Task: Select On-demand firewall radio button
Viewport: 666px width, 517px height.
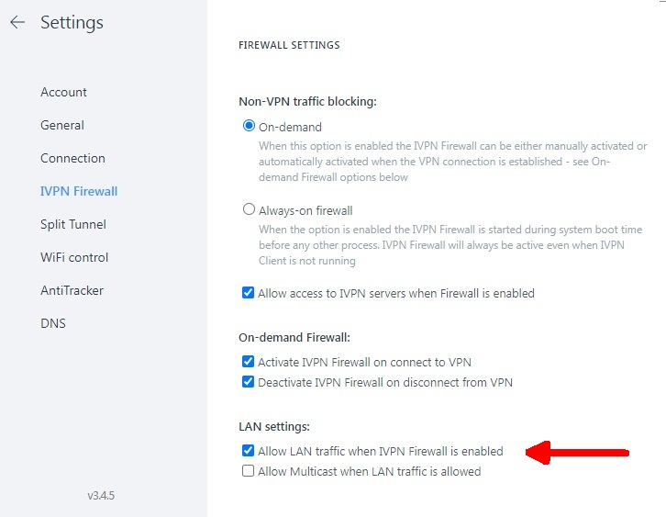Action: click(249, 127)
